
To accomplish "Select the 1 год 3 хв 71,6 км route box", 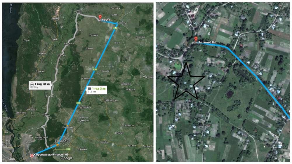I will pyautogui.click(x=97, y=90).
